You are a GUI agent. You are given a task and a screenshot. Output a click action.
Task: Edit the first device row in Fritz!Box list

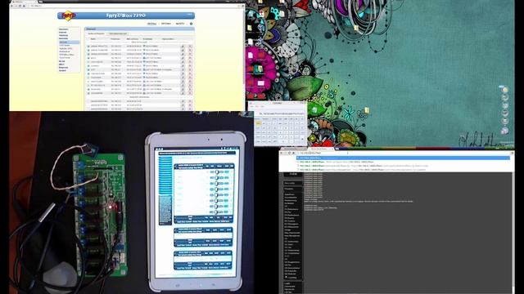point(183,47)
